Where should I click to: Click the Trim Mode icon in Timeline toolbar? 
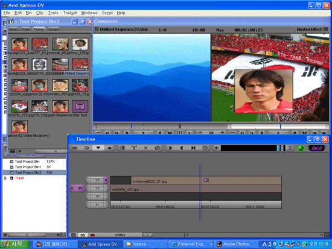point(205,148)
